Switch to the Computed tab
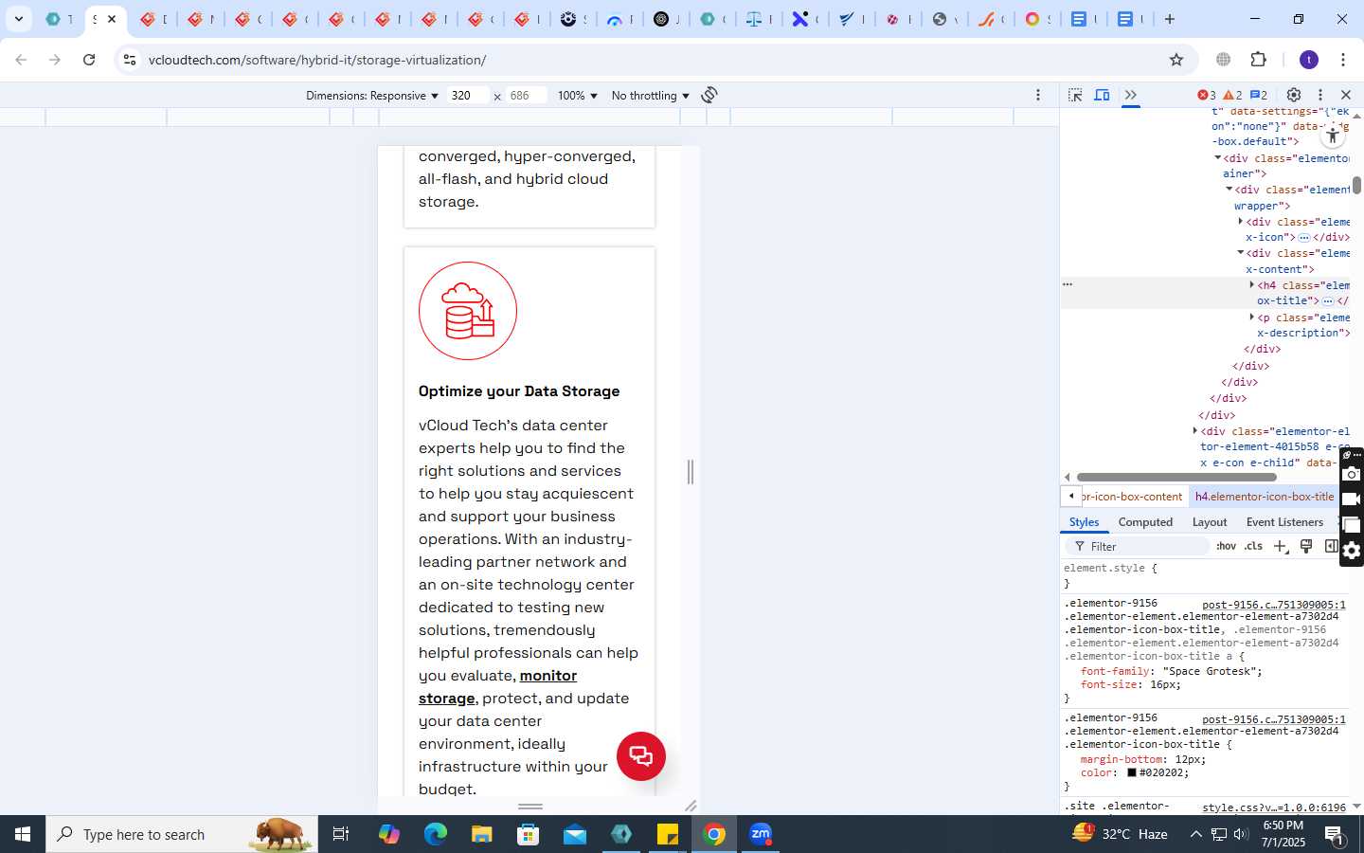 (x=1145, y=522)
